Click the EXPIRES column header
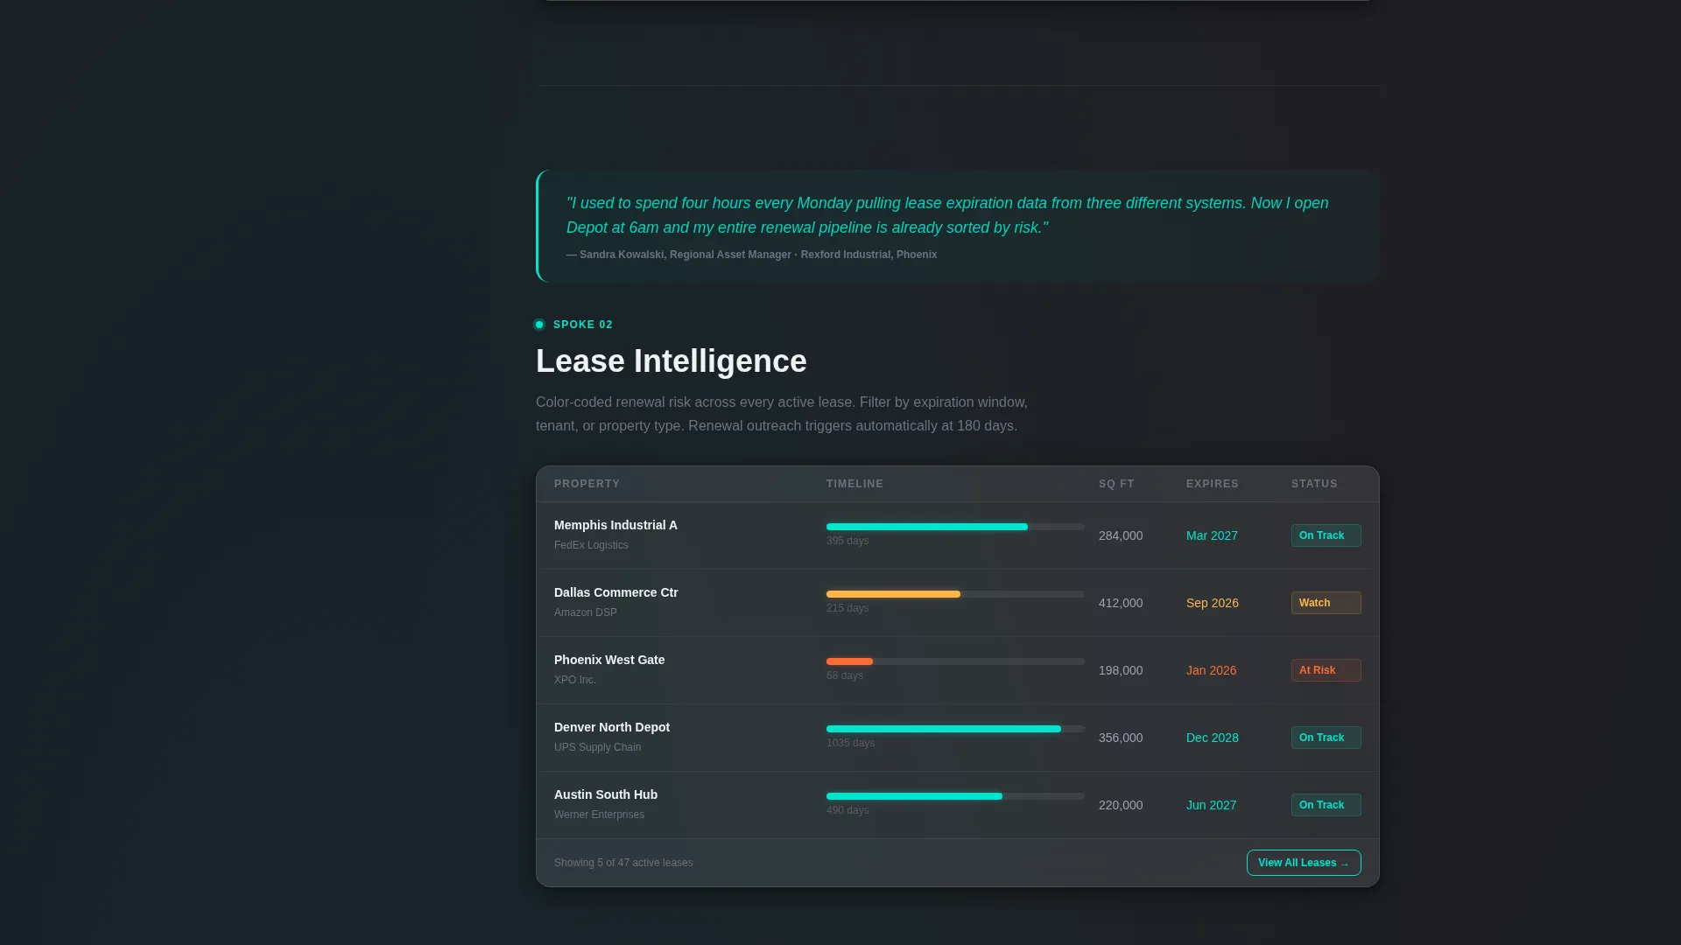Image resolution: width=1681 pixels, height=945 pixels. (1213, 484)
